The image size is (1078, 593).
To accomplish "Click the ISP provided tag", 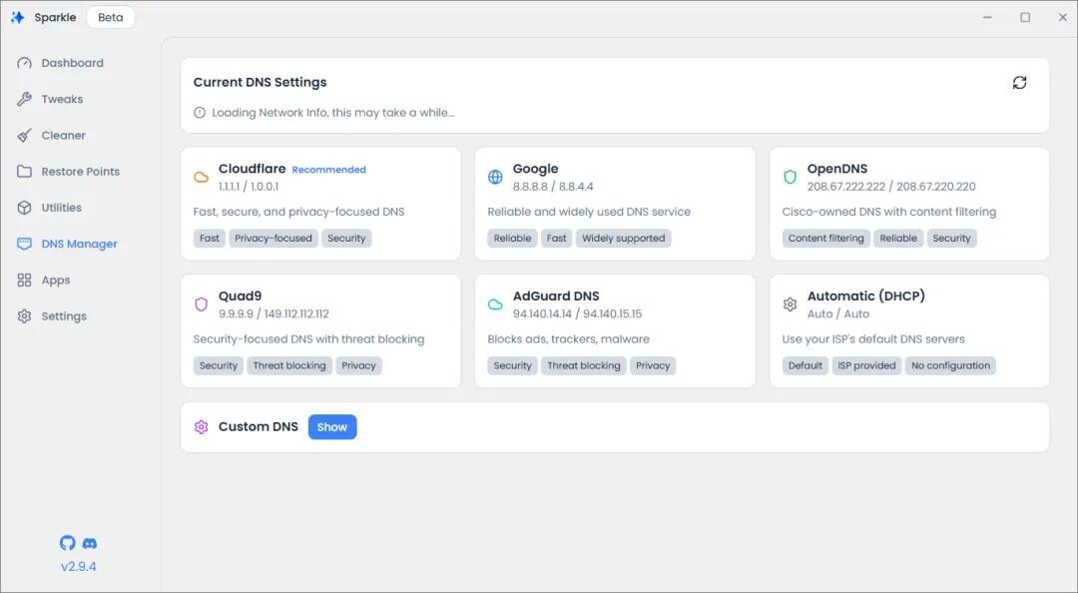I will 867,365.
